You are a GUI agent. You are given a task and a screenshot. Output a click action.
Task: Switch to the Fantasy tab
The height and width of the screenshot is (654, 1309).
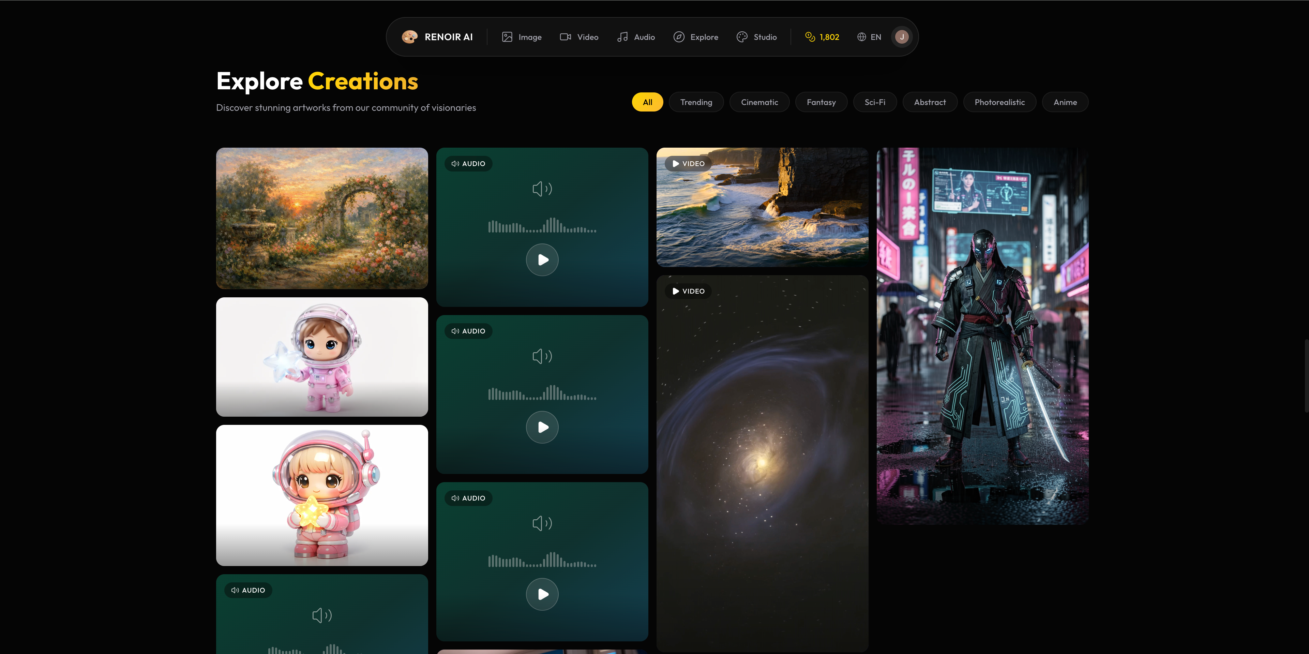click(821, 102)
